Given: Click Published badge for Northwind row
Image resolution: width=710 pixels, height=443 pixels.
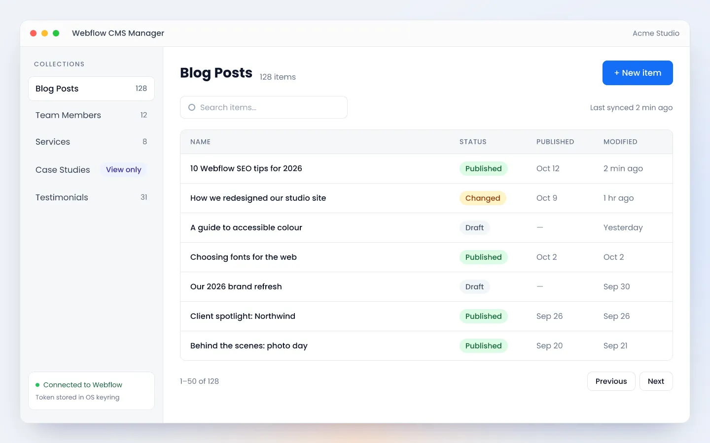Looking at the screenshot, I should pos(483,316).
